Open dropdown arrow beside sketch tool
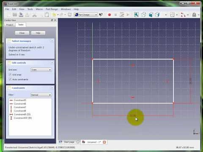The image size is (203, 152). point(177,15)
